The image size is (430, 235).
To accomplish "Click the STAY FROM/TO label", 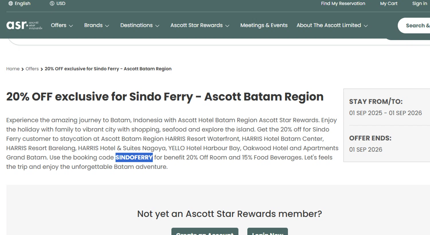I will tap(376, 101).
